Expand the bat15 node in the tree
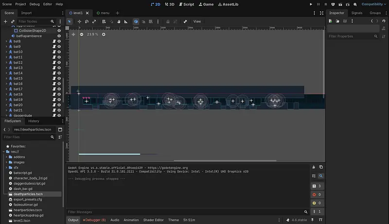Viewport: 389px width, 224px height. click(6, 79)
